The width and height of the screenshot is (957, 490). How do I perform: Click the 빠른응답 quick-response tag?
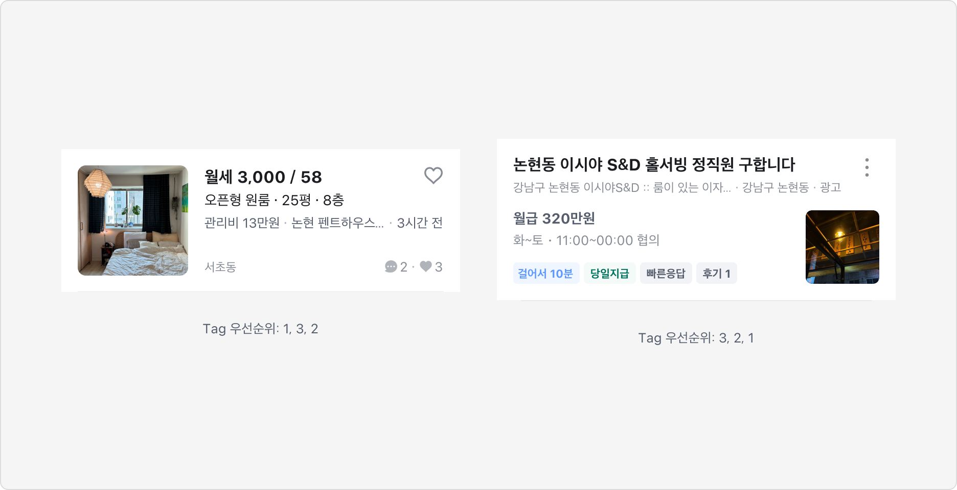coord(666,273)
